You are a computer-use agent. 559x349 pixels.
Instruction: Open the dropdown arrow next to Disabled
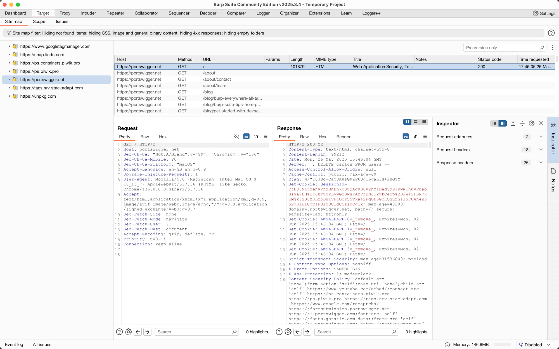pyautogui.click(x=549, y=345)
